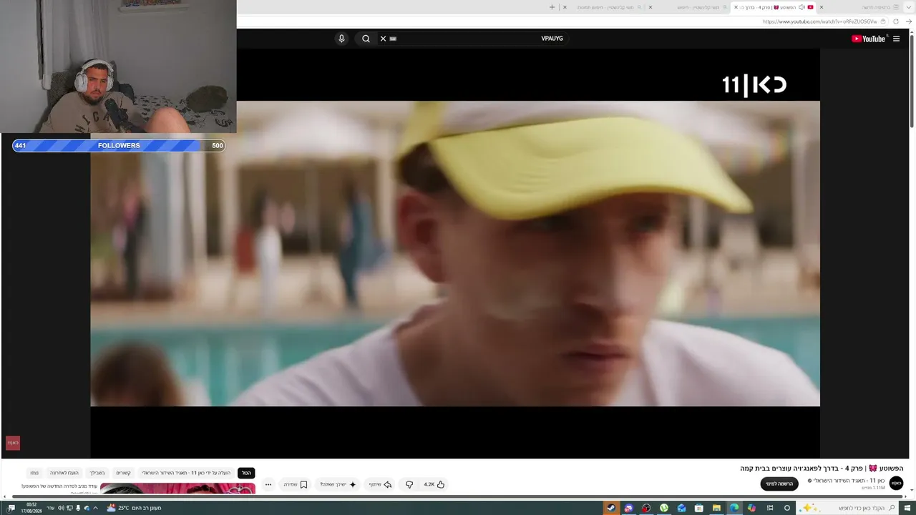Open the Kan 11 channel name link
Screen dimensions: 916x515
click(849, 481)
